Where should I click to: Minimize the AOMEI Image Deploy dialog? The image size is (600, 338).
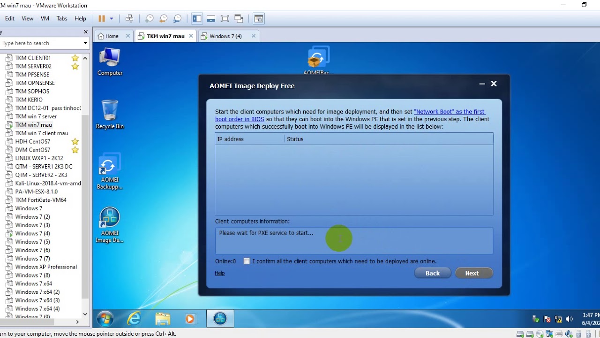click(482, 84)
